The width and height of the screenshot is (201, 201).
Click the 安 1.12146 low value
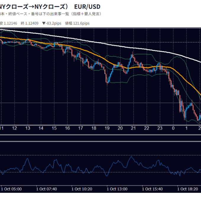[8, 23]
